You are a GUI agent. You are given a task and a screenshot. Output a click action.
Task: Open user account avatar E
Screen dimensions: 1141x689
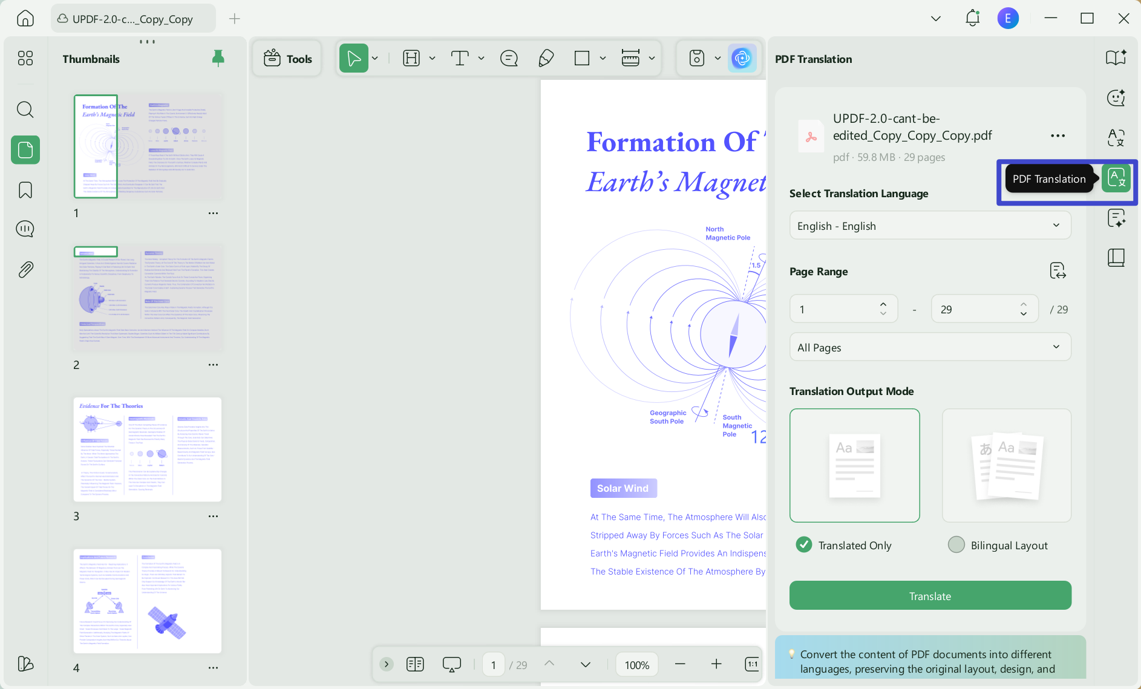1008,18
